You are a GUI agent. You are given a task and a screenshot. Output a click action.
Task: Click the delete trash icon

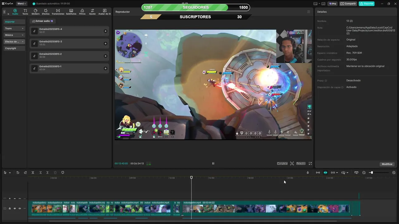click(55, 173)
